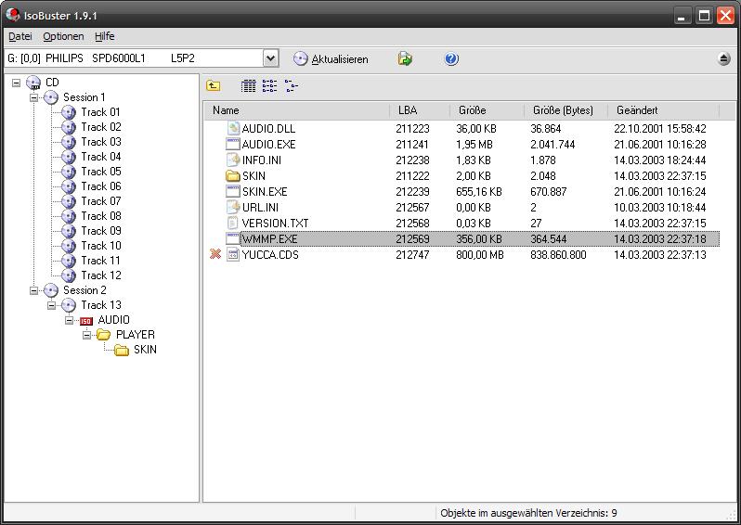Click the date 22.10.2001 15:58:42
The height and width of the screenshot is (525, 741).
pyautogui.click(x=660, y=128)
